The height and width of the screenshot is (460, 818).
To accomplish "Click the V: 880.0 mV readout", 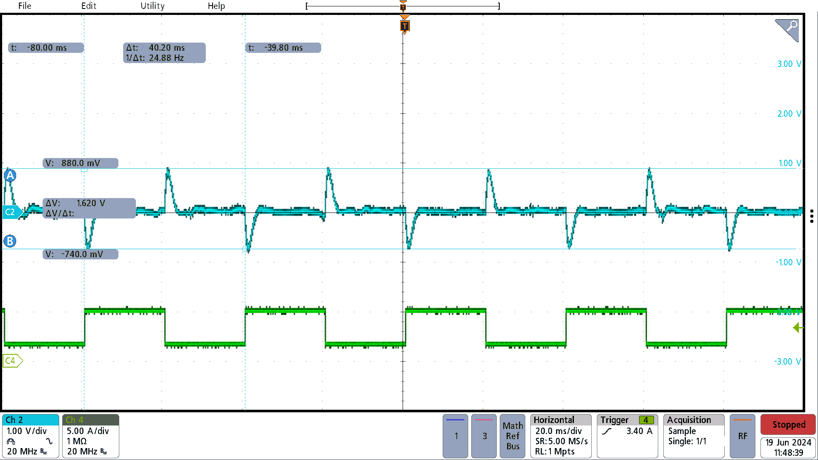I will (x=81, y=163).
